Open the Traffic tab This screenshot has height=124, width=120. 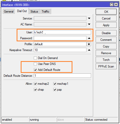point(46,11)
